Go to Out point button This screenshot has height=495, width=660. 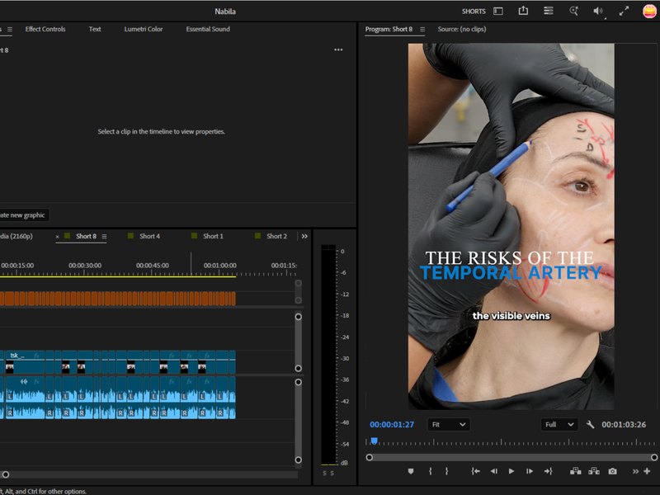point(548,471)
